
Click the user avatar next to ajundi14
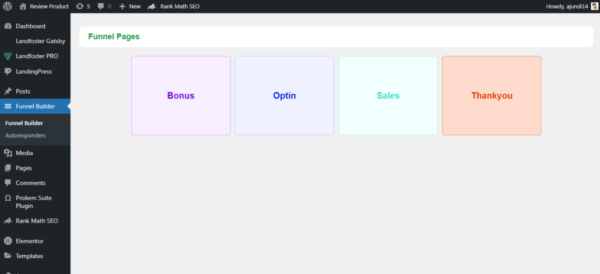[x=594, y=6]
